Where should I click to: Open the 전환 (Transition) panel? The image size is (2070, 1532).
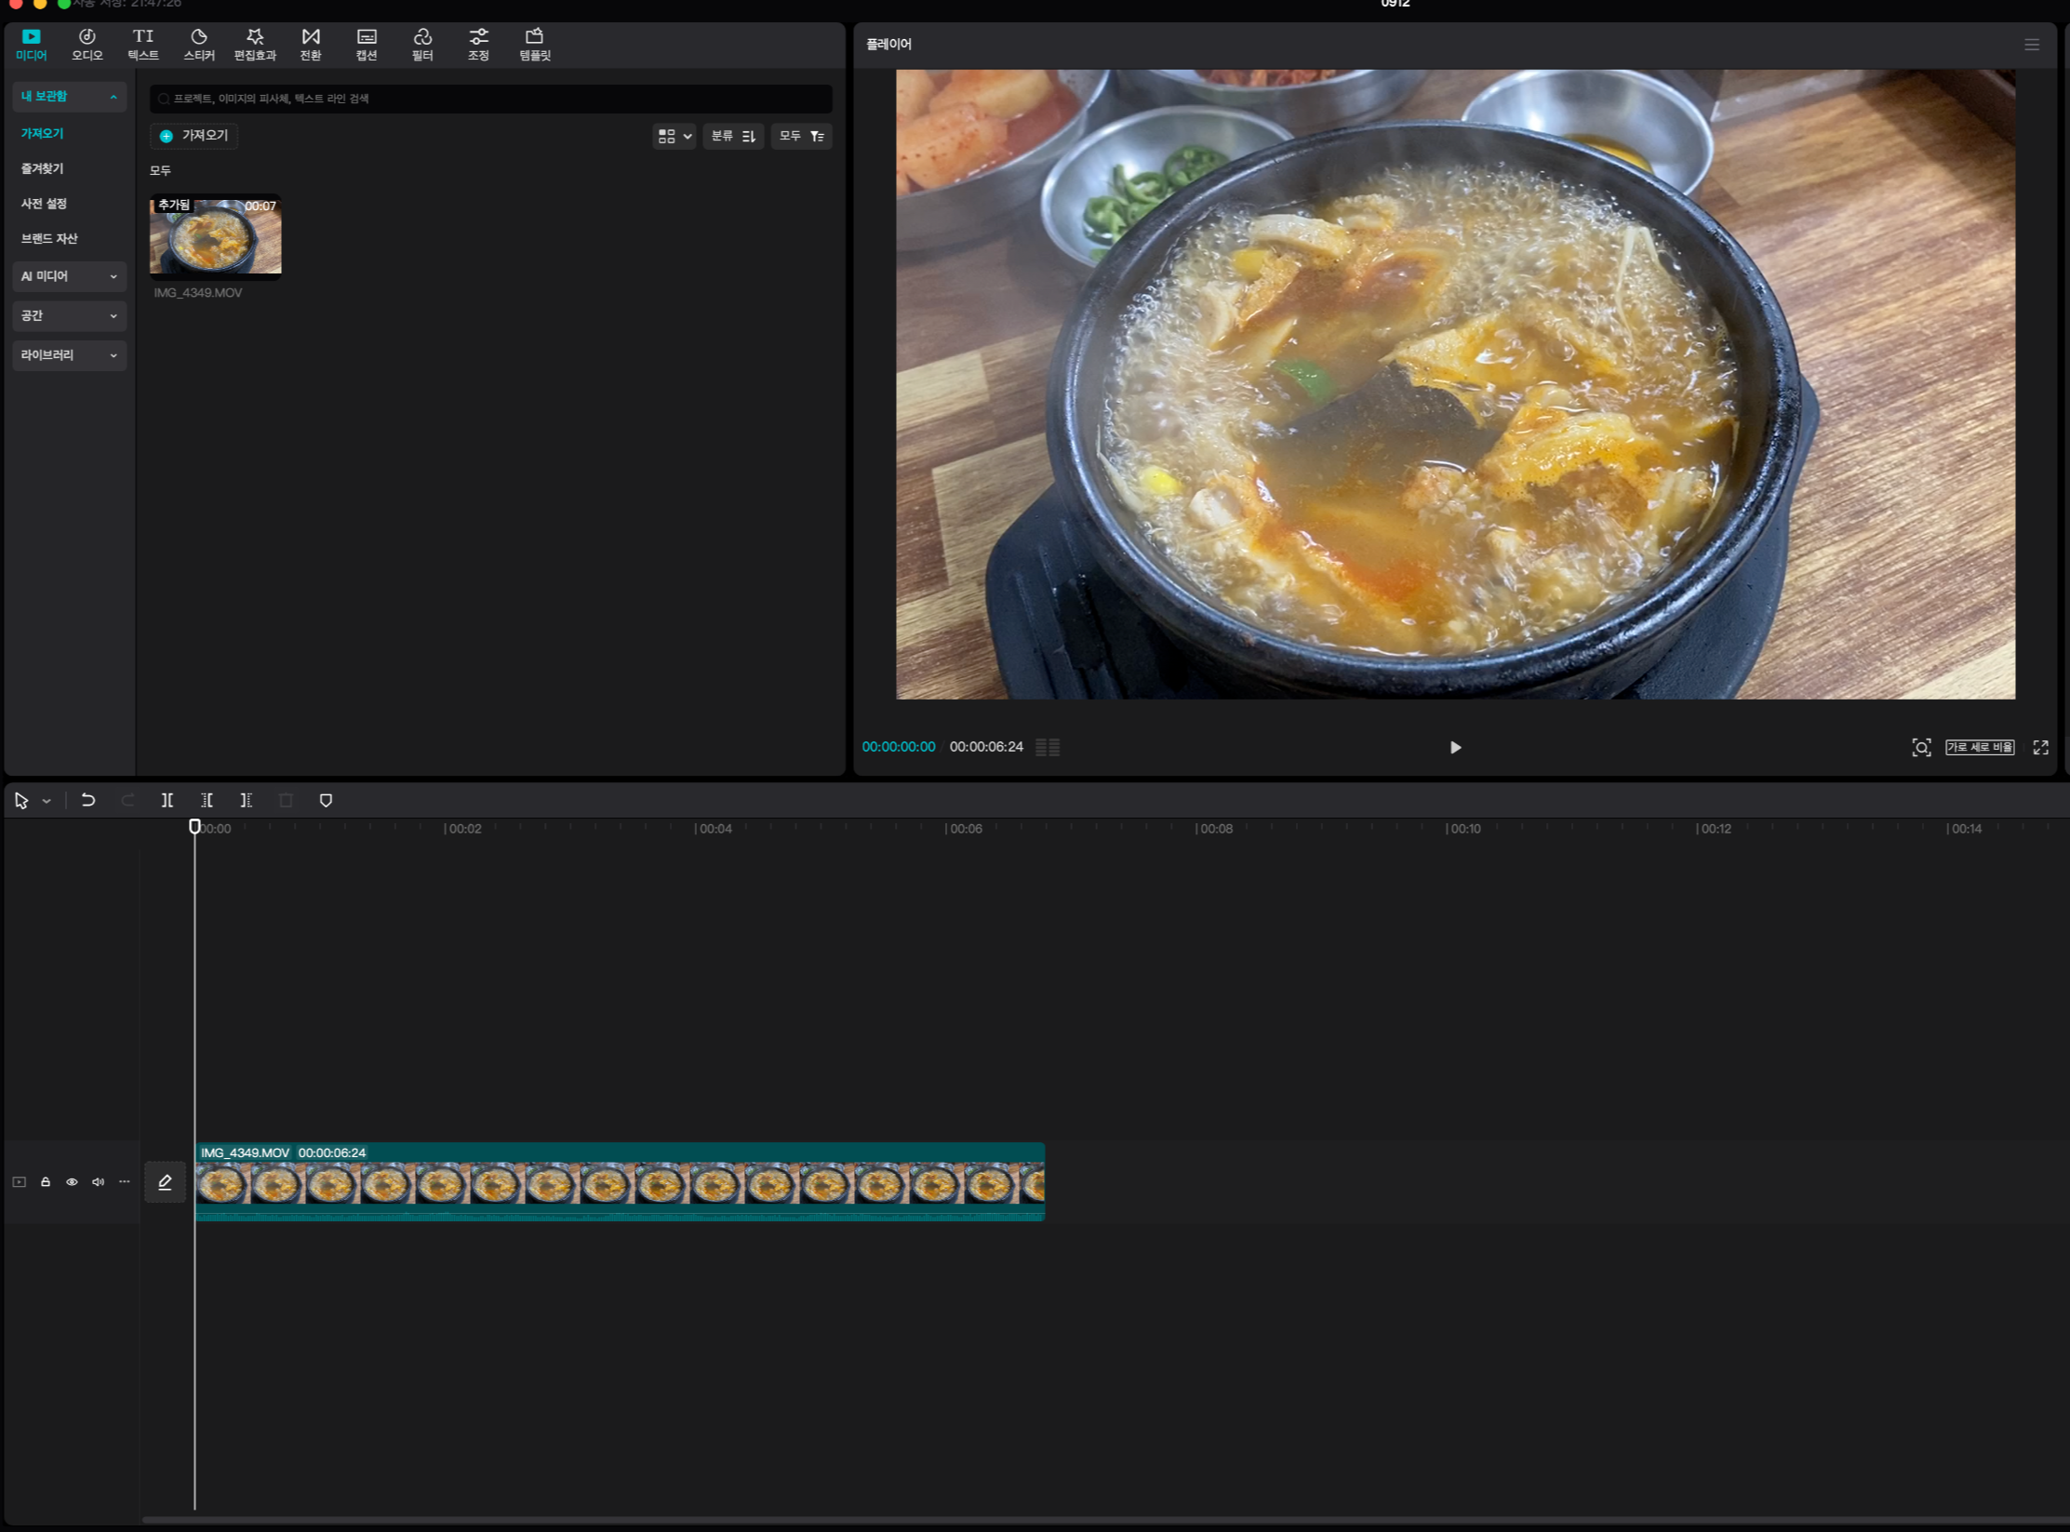(x=310, y=44)
